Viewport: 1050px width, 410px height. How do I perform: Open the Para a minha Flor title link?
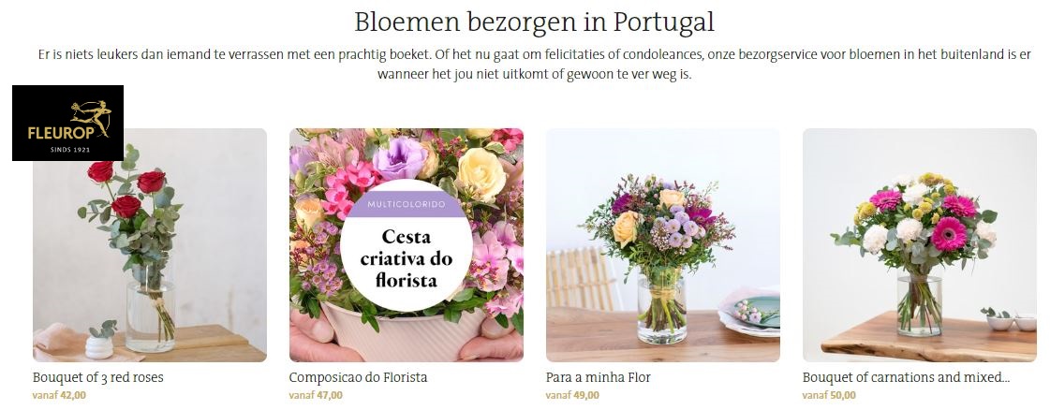point(598,377)
